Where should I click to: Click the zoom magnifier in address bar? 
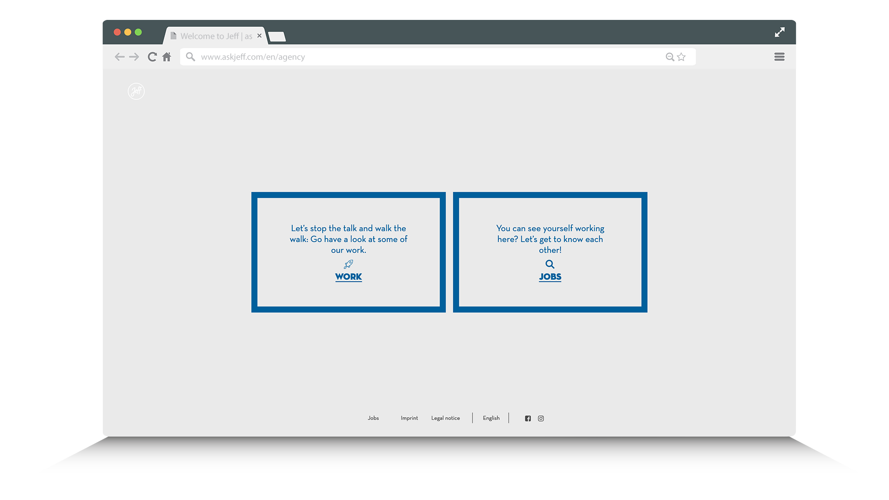(670, 57)
